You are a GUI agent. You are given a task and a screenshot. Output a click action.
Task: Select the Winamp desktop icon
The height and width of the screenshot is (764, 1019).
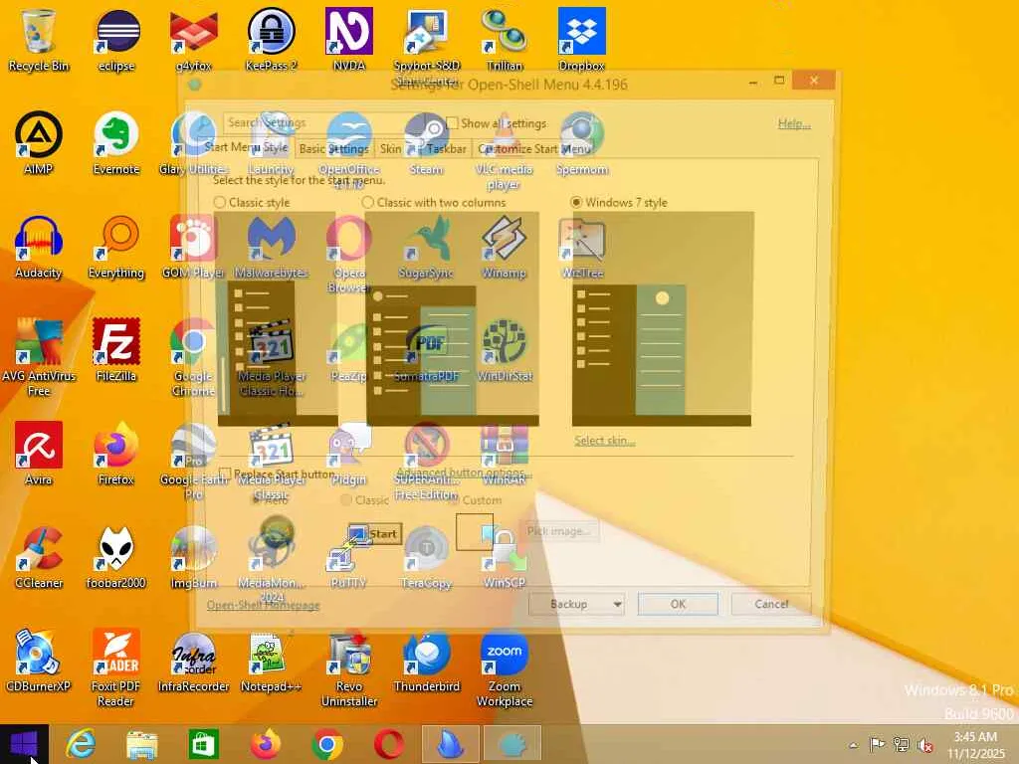tap(505, 248)
